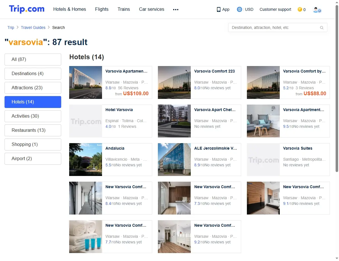Viewport: 339px width, 261px height.
Task: Click the 9.1/10 rated New Varsovia listing
Action: tap(288, 198)
